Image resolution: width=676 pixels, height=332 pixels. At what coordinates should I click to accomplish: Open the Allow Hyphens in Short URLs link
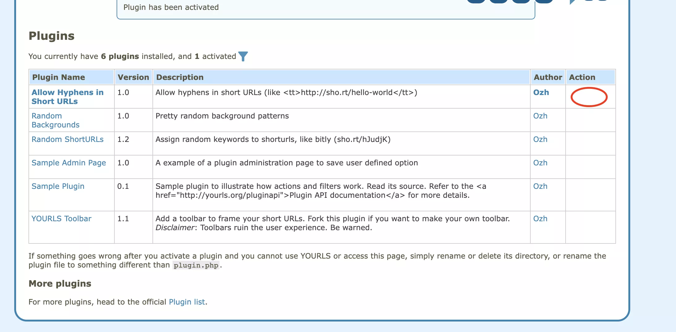click(x=67, y=97)
